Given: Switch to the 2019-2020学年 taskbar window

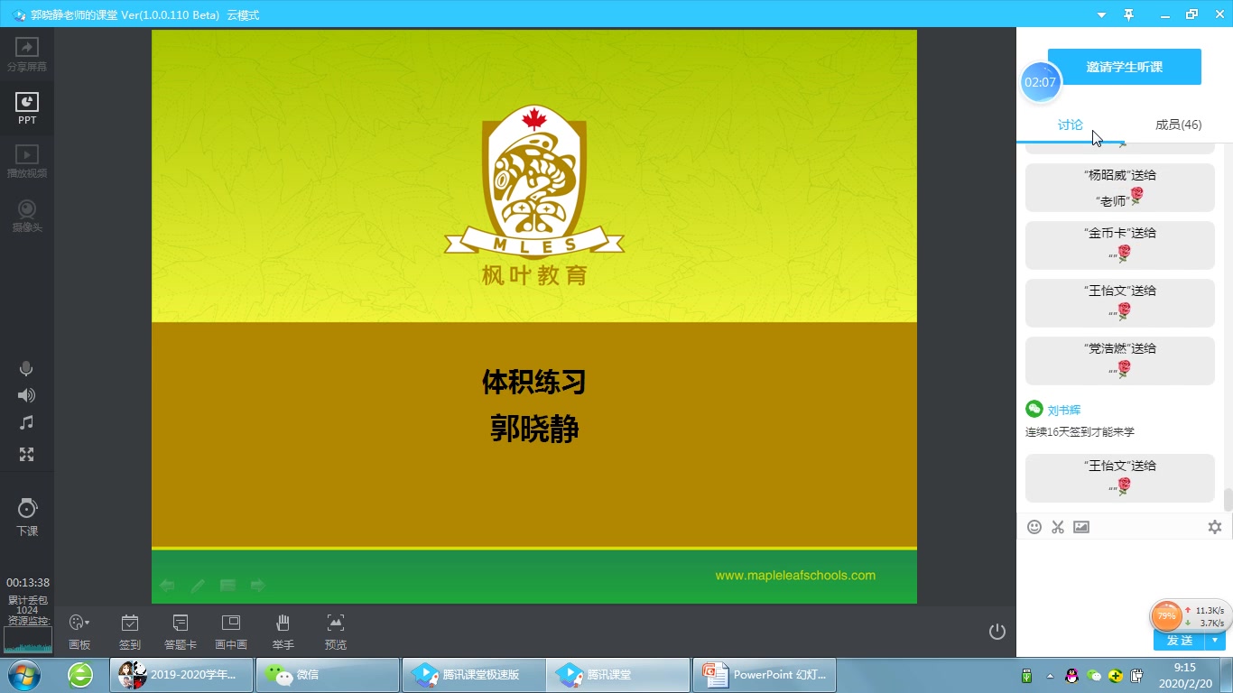Looking at the screenshot, I should 181,674.
